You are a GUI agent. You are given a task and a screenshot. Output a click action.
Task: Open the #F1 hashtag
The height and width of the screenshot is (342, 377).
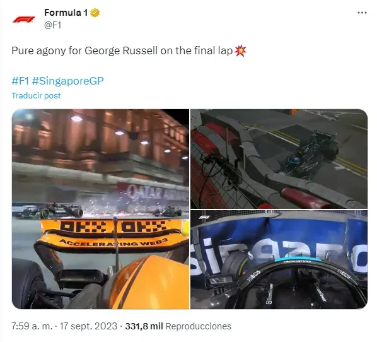click(x=20, y=81)
